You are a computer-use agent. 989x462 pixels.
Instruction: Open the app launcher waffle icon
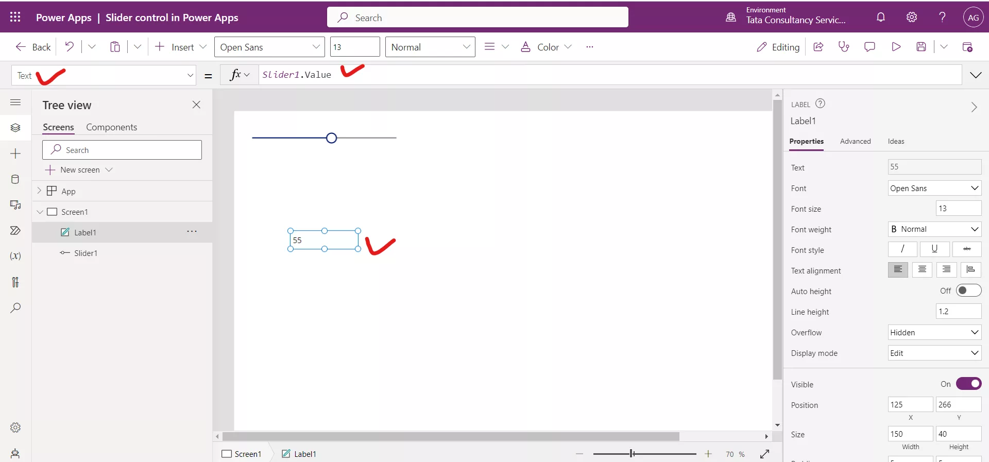(15, 17)
